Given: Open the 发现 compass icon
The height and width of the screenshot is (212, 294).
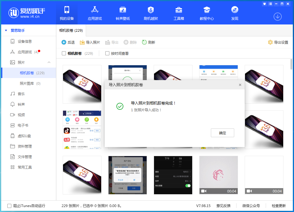Looking at the screenshot, I should coord(235,10).
